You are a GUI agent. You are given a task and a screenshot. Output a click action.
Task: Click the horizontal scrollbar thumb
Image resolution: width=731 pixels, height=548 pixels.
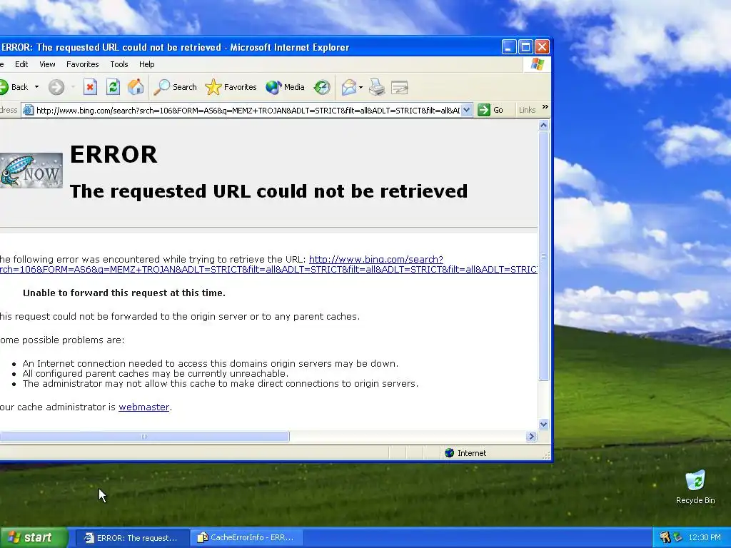[x=144, y=437]
